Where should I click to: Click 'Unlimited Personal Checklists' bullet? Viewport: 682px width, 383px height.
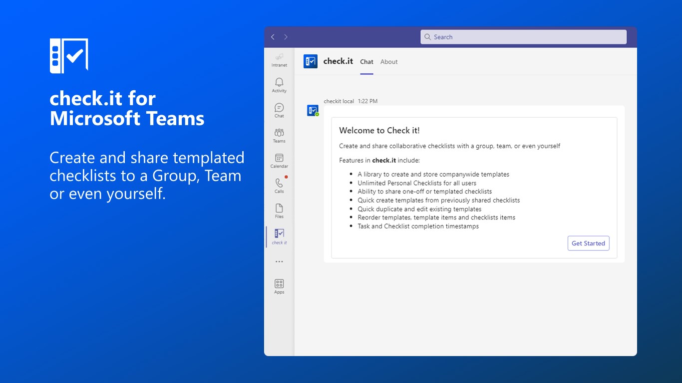417,183
